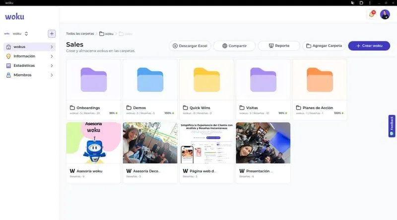The width and height of the screenshot is (397, 220).
Task: Click the Planes de Acción folder name
Action: (318, 108)
